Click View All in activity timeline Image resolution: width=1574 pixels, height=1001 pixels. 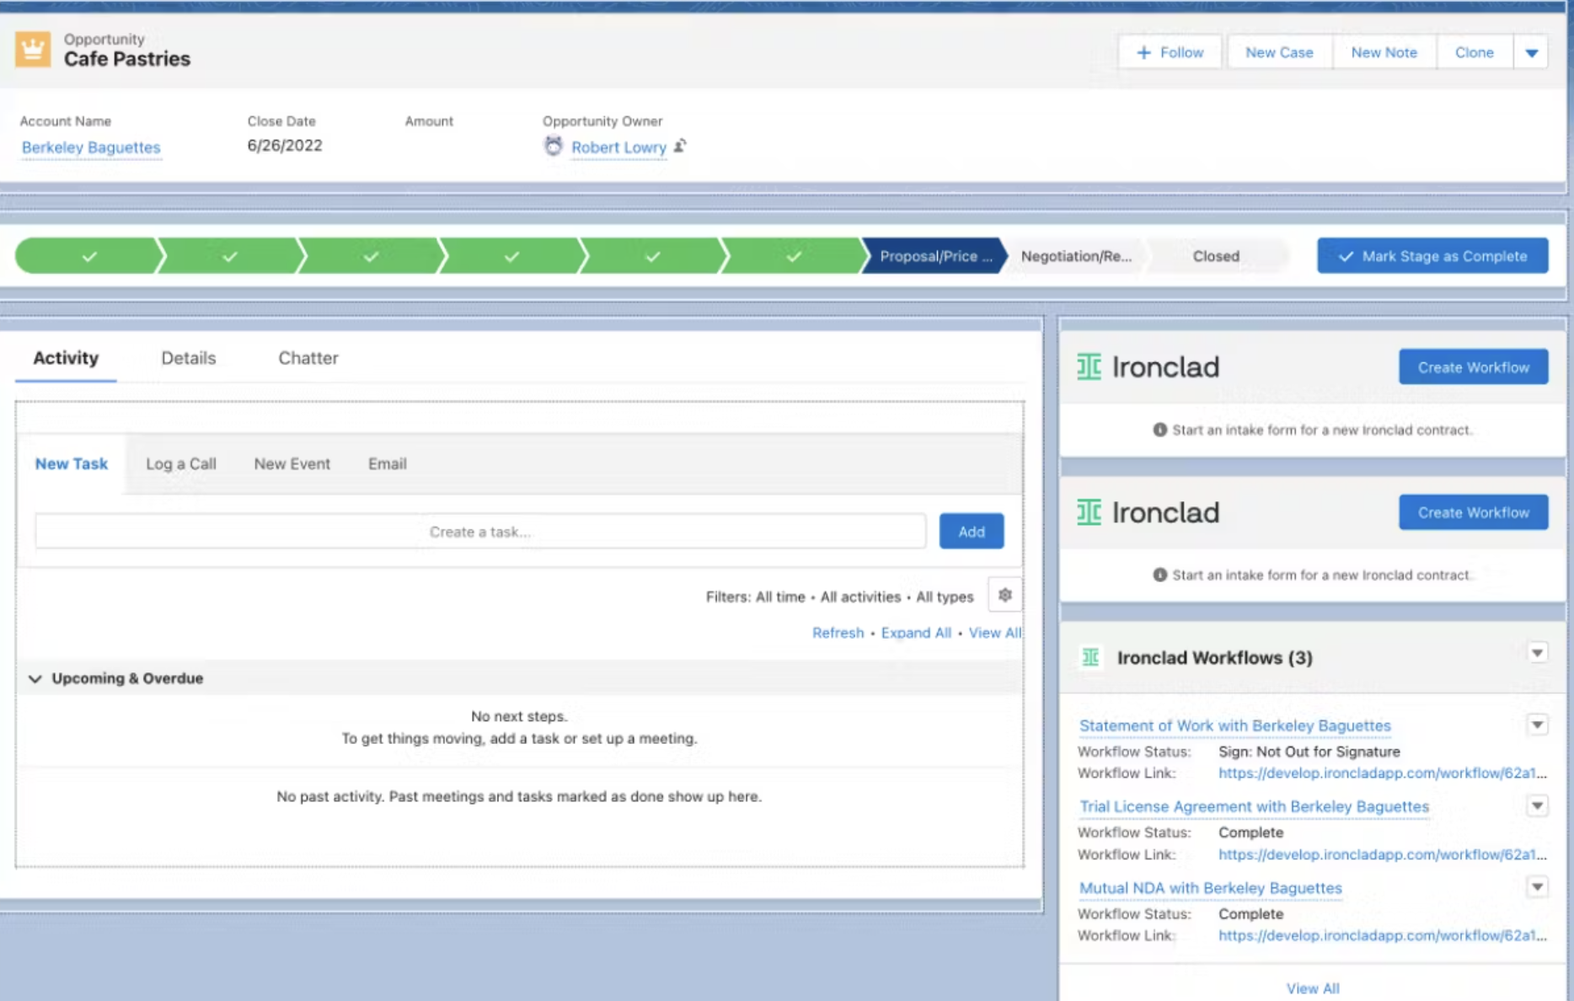tap(994, 633)
